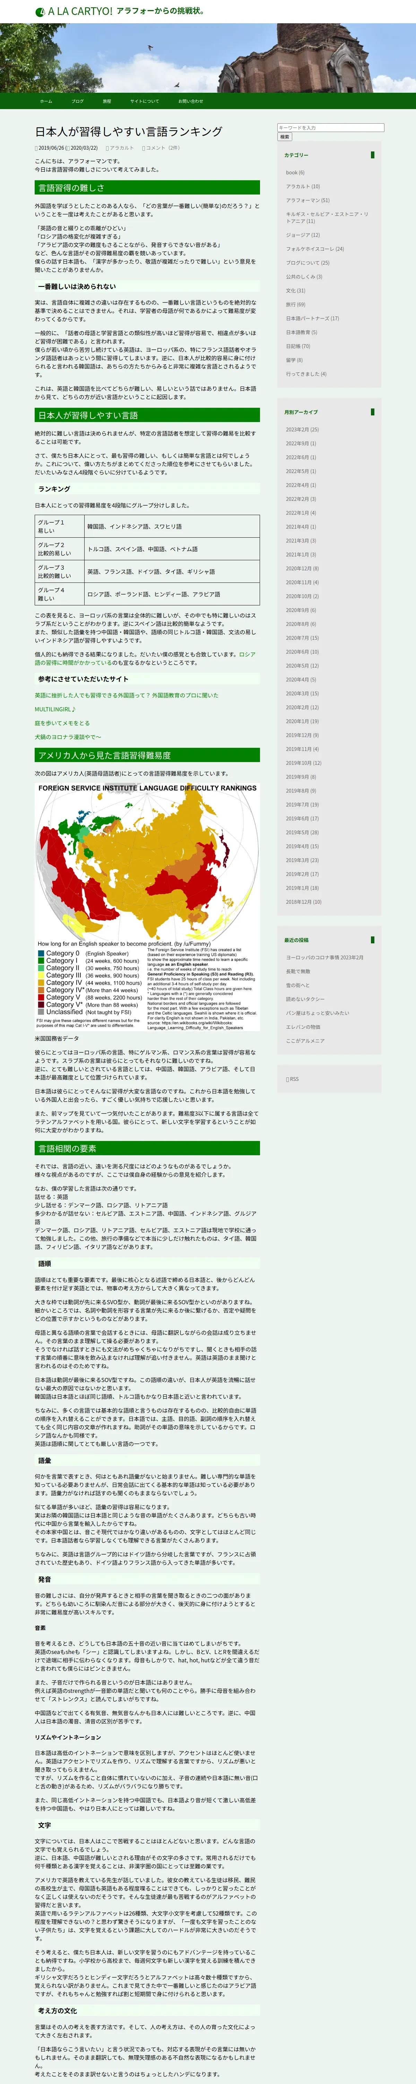Click the アメリカ人から見た言語習得難易度 heading
This screenshot has width=416, height=2084.
[x=147, y=755]
